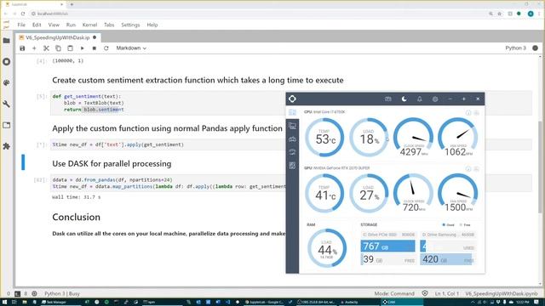Open the CAM build/PC specs sidebar icon
The height and width of the screenshot is (306, 545).
(292, 126)
